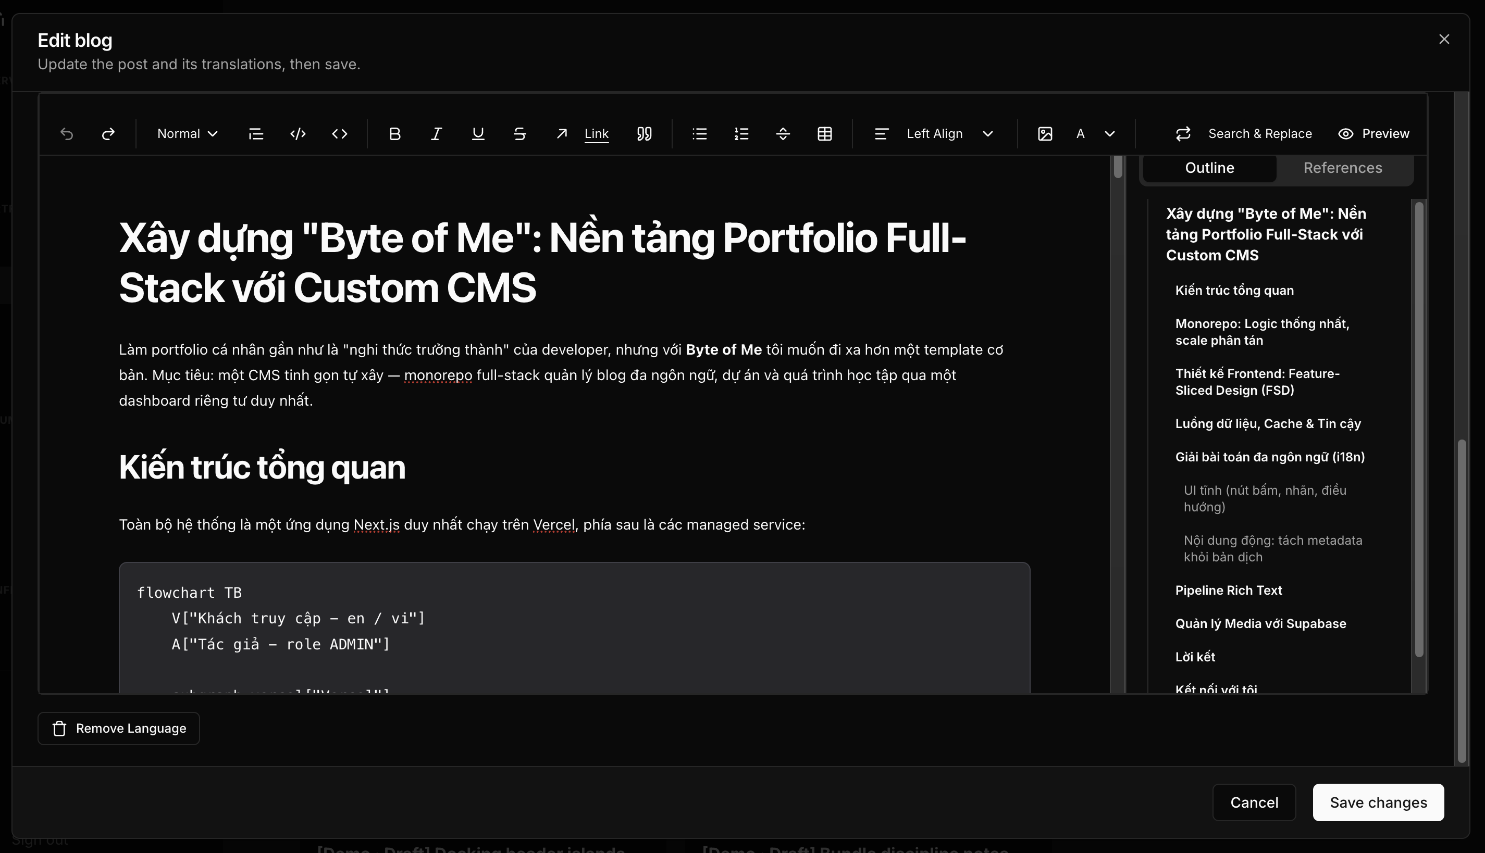Open Search & Replace
This screenshot has width=1485, height=853.
(x=1244, y=133)
